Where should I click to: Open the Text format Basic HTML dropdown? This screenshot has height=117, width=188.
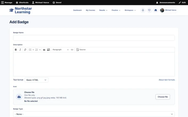point(37,80)
